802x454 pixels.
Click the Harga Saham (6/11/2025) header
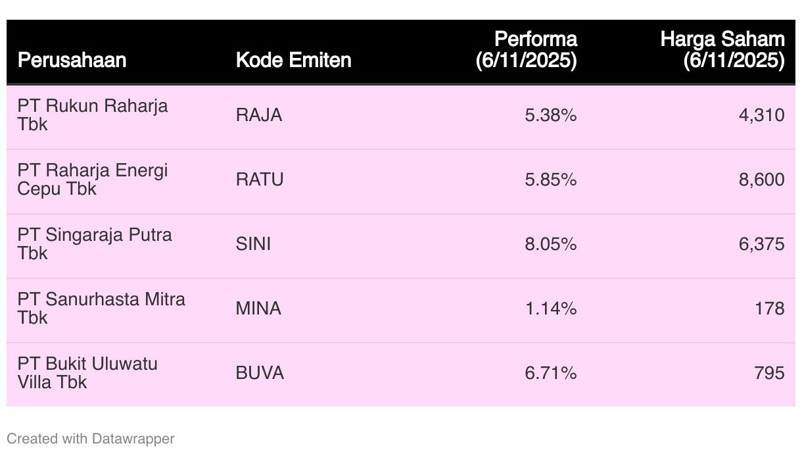tap(722, 50)
